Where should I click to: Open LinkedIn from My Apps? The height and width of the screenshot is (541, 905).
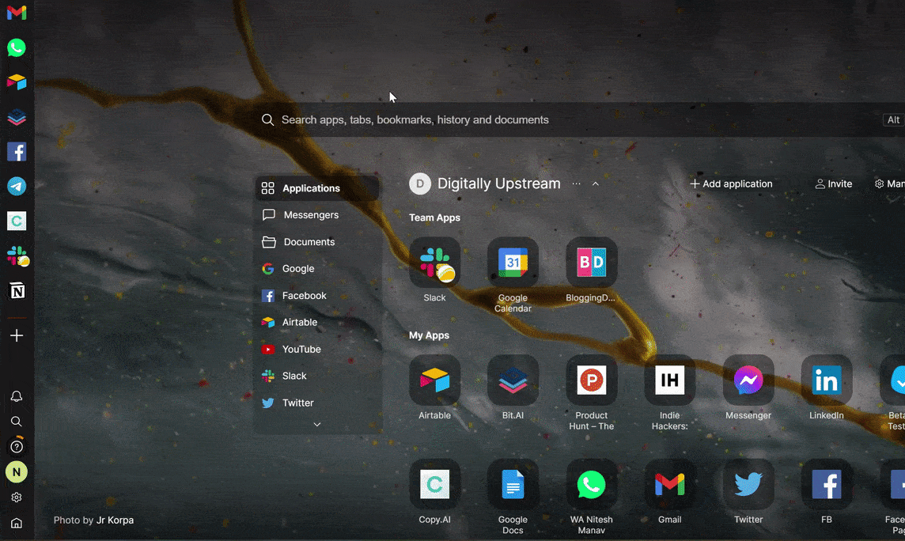tap(826, 380)
